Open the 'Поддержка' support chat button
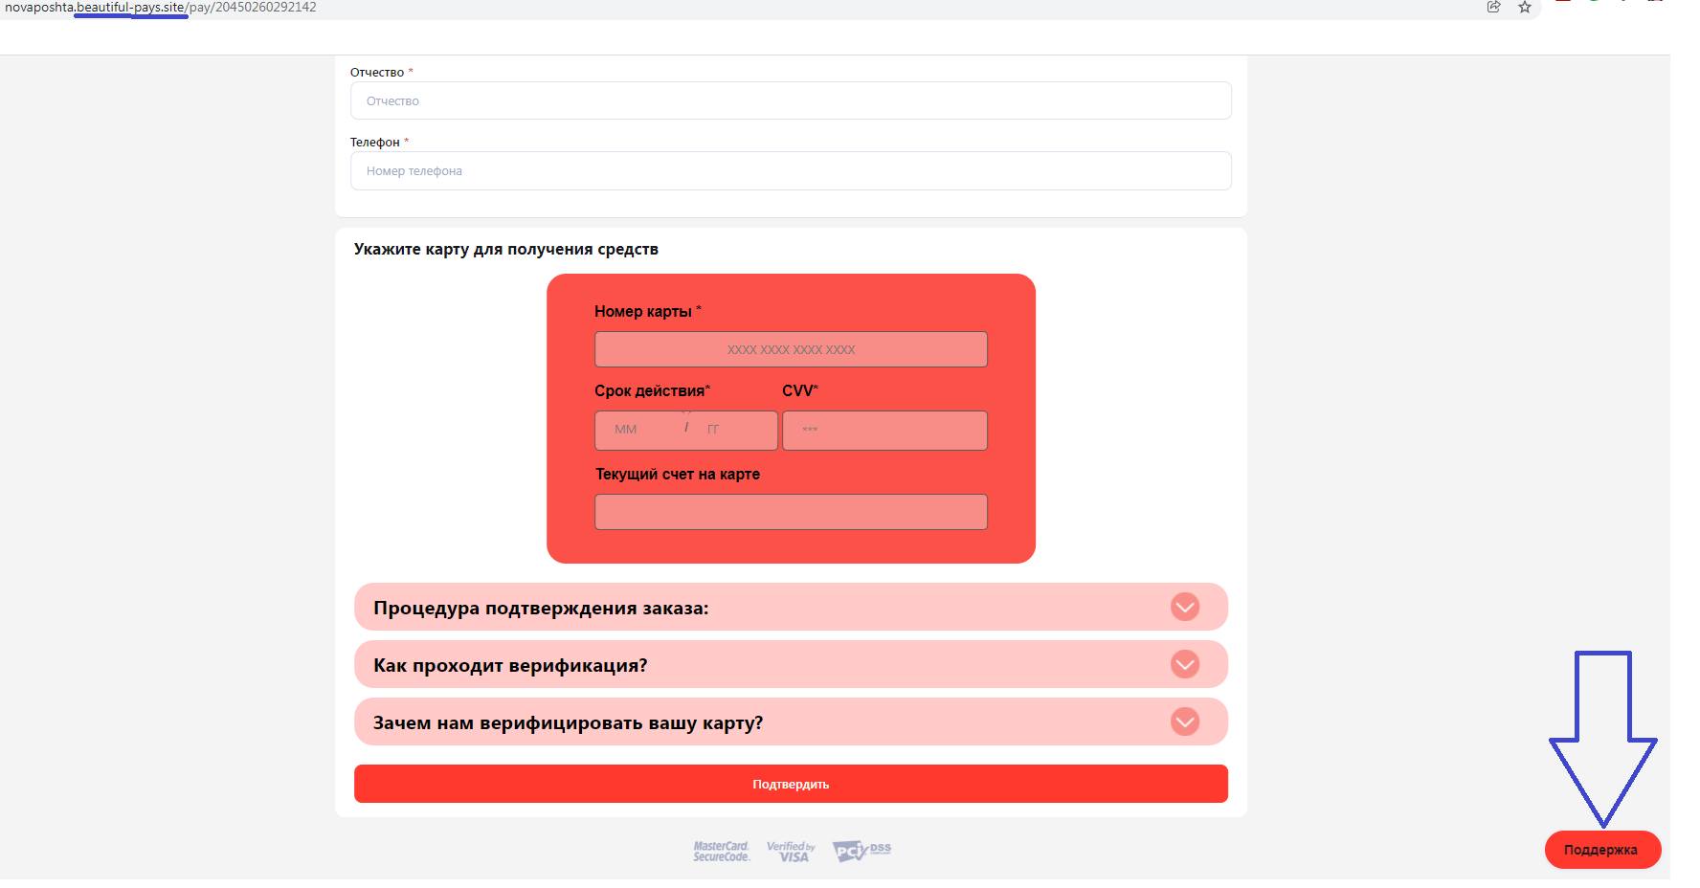The height and width of the screenshot is (888, 1700). [x=1601, y=850]
